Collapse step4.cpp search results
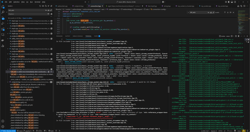 (8, 23)
